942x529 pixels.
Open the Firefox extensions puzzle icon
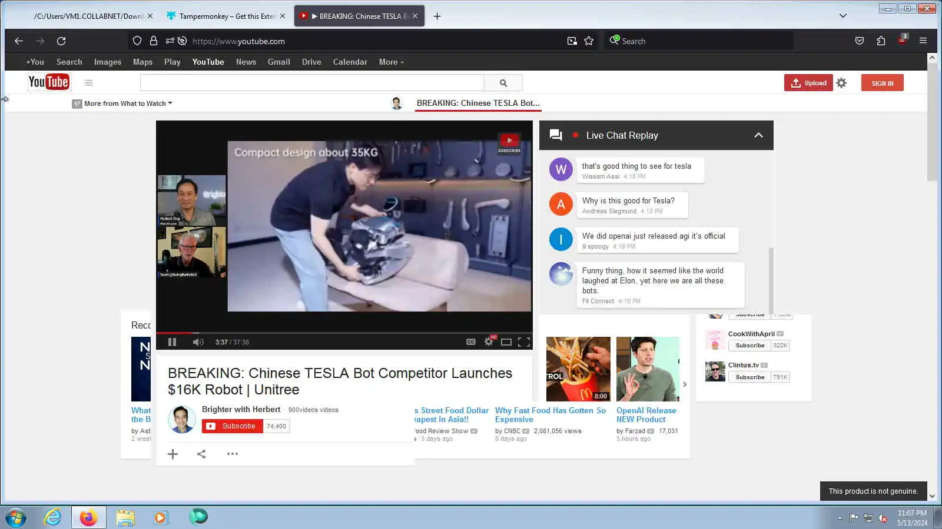click(881, 41)
